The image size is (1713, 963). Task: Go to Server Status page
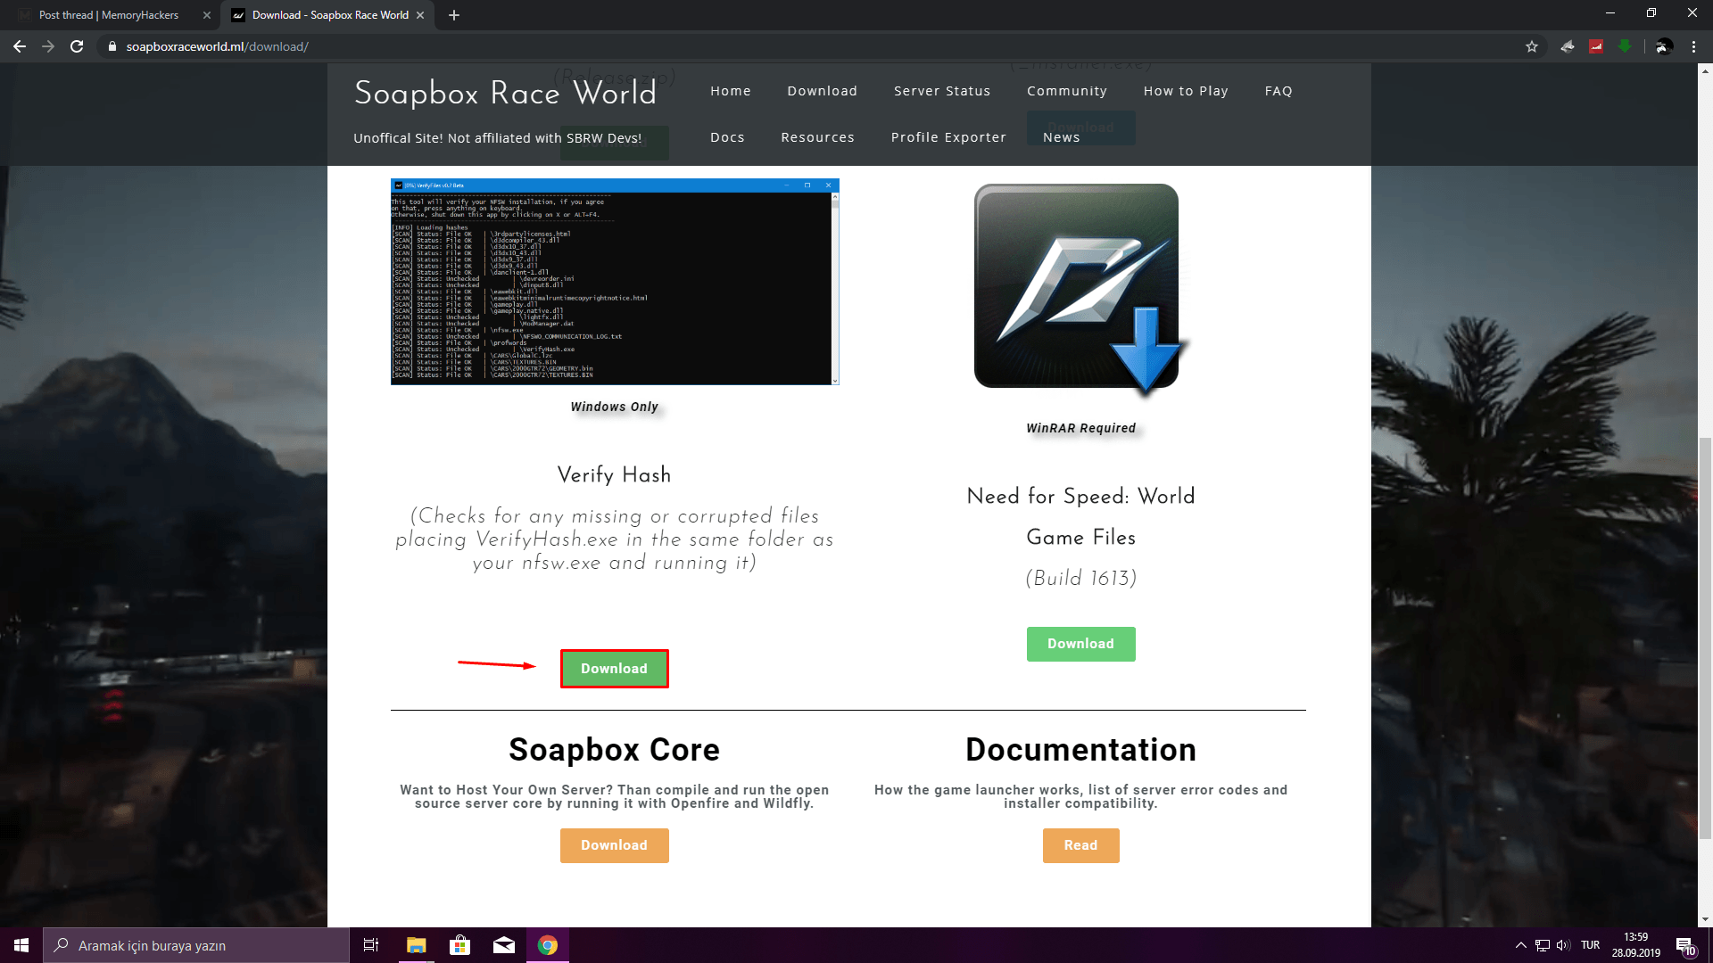coord(942,91)
